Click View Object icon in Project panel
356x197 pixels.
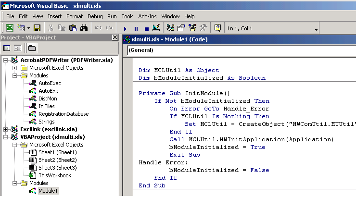click(x=17, y=48)
